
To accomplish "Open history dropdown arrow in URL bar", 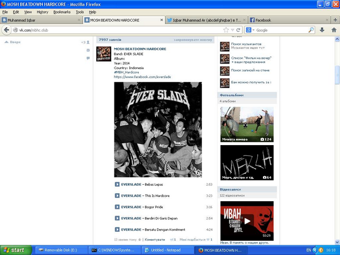I will point(232,30).
